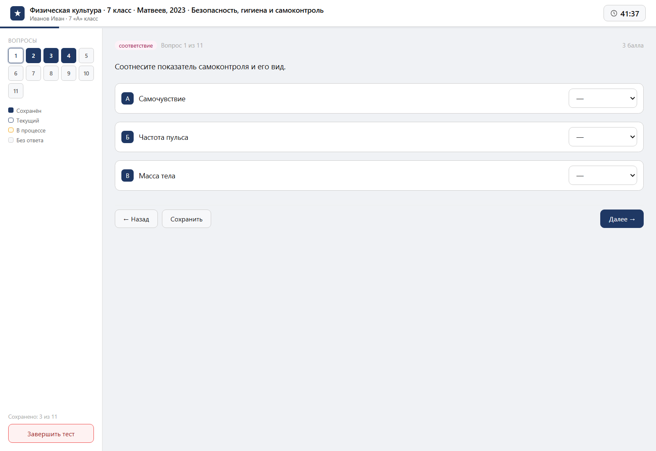Click the Далее next button
Viewport: 656px width, 451px height.
(622, 219)
